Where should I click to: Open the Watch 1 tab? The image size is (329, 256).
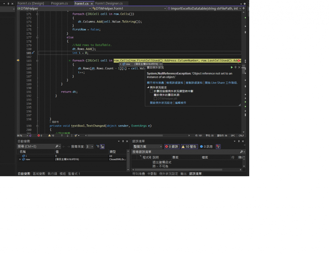74,174
